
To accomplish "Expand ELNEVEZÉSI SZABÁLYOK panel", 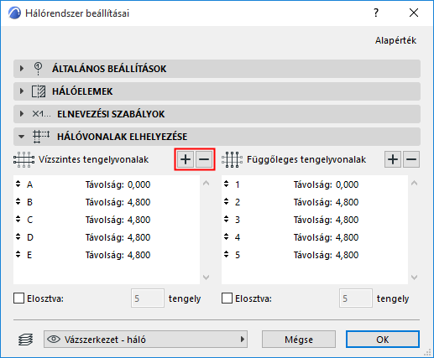I will pyautogui.click(x=22, y=114).
